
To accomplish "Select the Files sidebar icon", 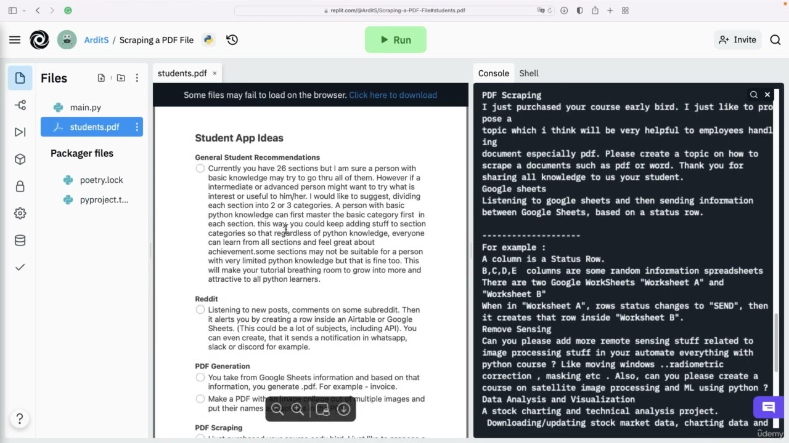I will tap(20, 78).
